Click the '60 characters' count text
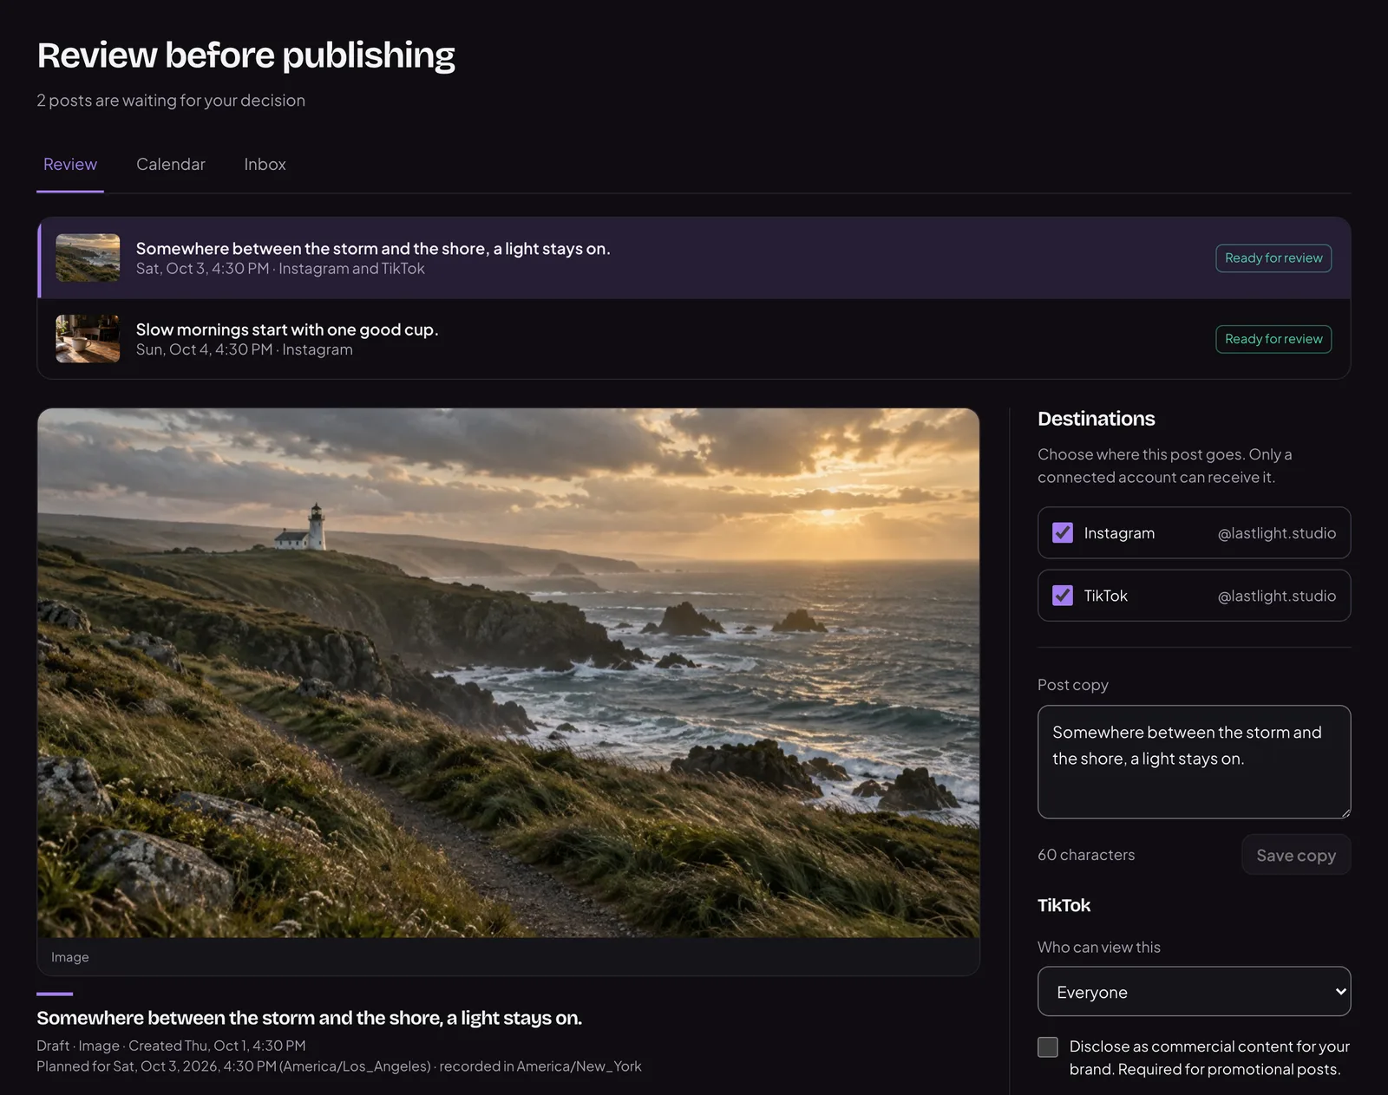Viewport: 1388px width, 1095px height. (1086, 855)
